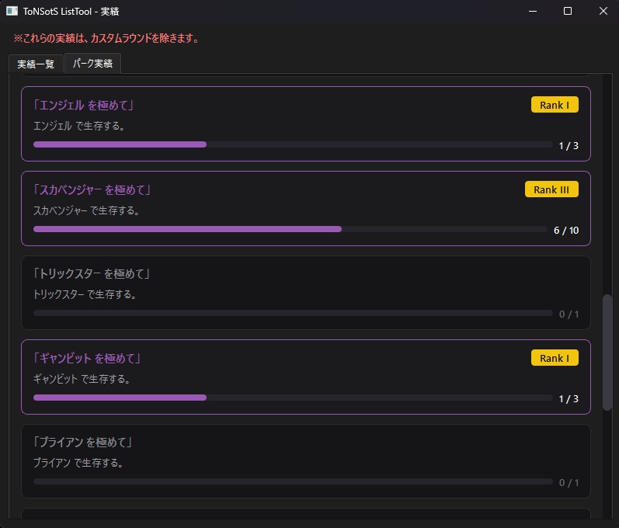The width and height of the screenshot is (619, 528).
Task: Click the 6 / 10 progress count
Action: coord(566,231)
